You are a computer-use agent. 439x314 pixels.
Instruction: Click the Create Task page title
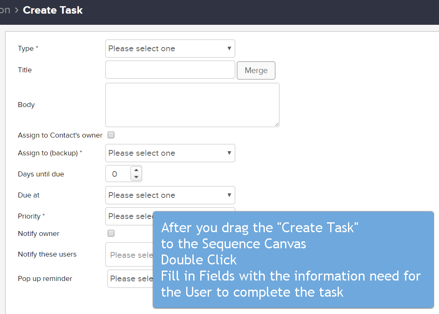pos(53,10)
